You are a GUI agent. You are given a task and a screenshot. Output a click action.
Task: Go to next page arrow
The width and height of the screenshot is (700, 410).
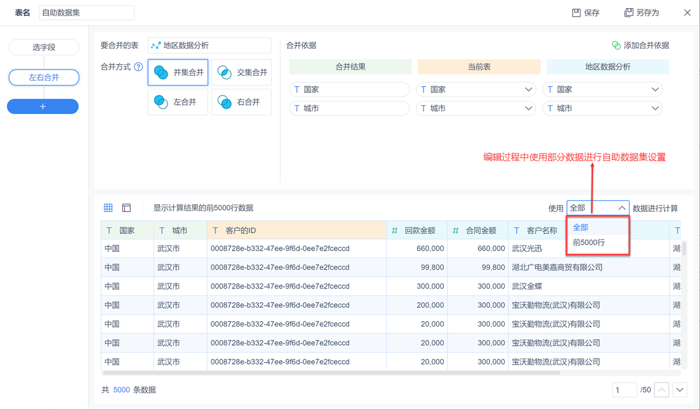pos(680,390)
